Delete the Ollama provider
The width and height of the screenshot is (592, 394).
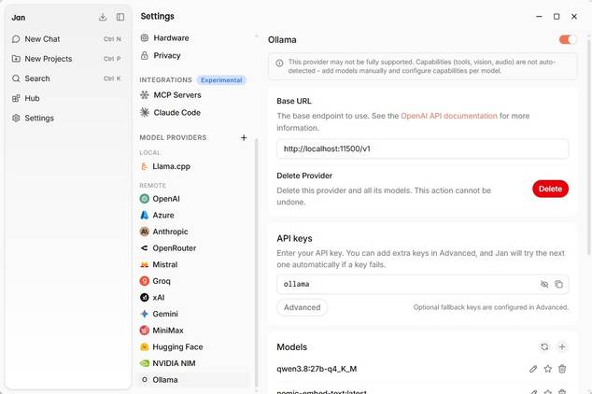point(551,189)
